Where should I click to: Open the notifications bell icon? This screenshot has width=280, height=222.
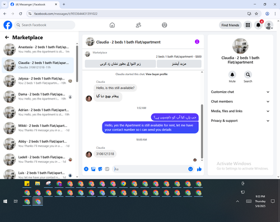pos(258,25)
